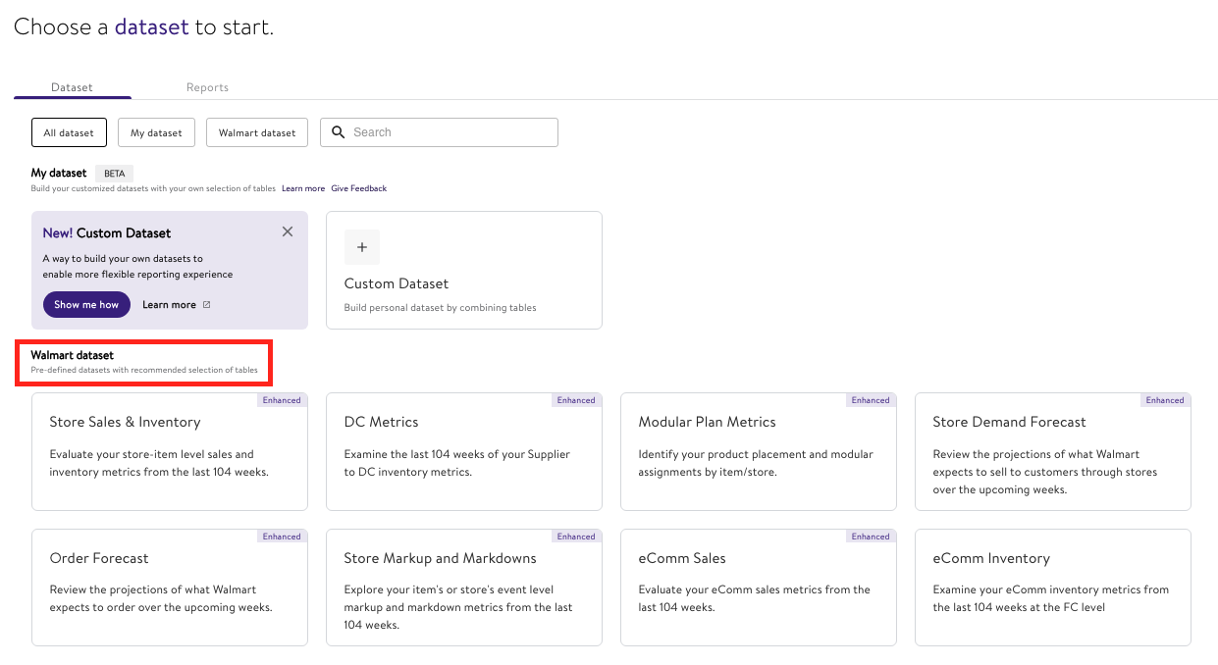Open Learn more link under My dataset

click(x=303, y=188)
